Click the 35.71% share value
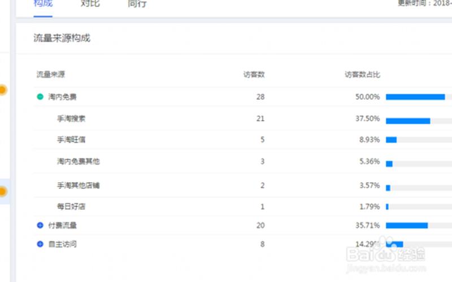Image resolution: width=452 pixels, height=282 pixels. click(x=367, y=225)
